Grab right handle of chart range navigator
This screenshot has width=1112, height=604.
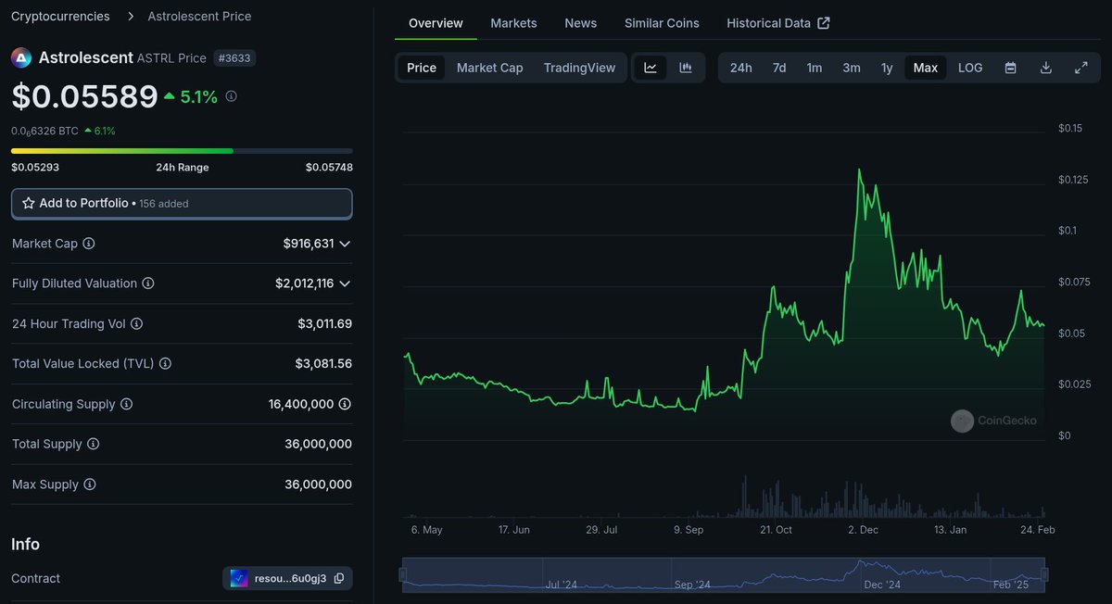tap(1045, 574)
